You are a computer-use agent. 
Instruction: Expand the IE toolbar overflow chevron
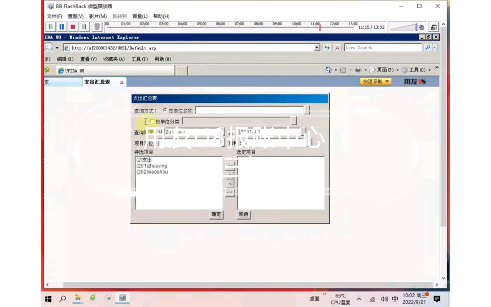click(437, 67)
